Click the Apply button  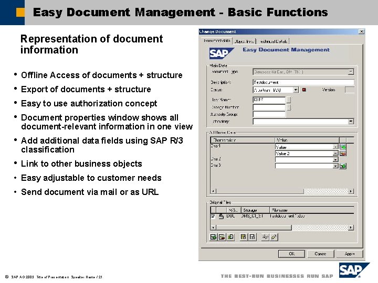(349, 254)
